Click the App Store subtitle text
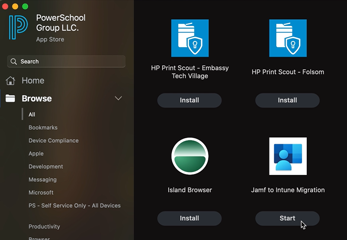This screenshot has width=347, height=240. (x=50, y=39)
